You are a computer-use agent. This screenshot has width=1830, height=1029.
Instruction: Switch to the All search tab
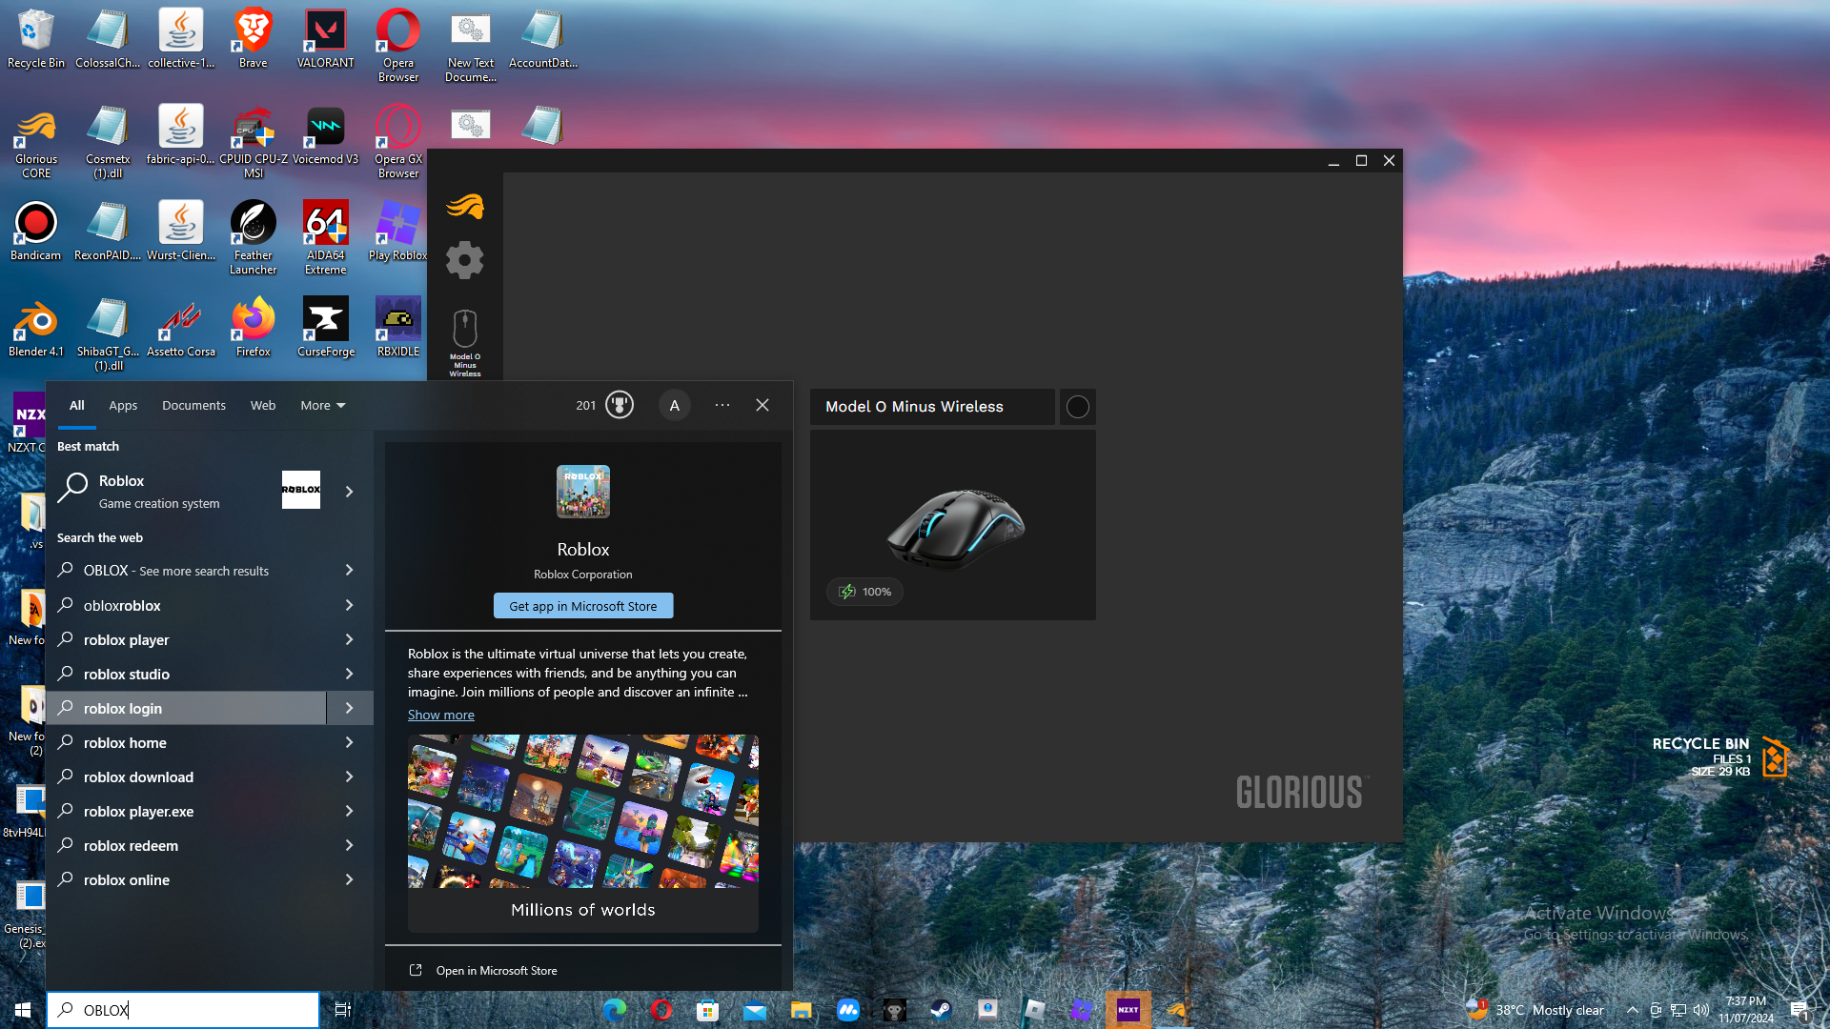coord(77,405)
